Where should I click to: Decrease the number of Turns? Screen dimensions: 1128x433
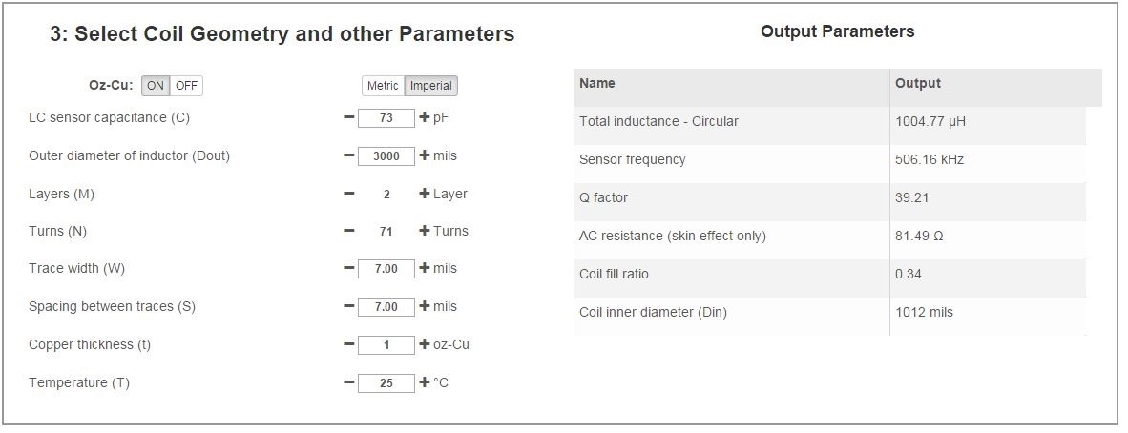(348, 231)
